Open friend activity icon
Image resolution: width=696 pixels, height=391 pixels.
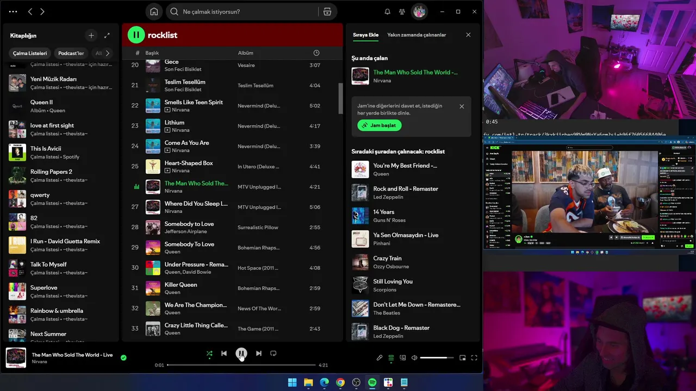(402, 11)
